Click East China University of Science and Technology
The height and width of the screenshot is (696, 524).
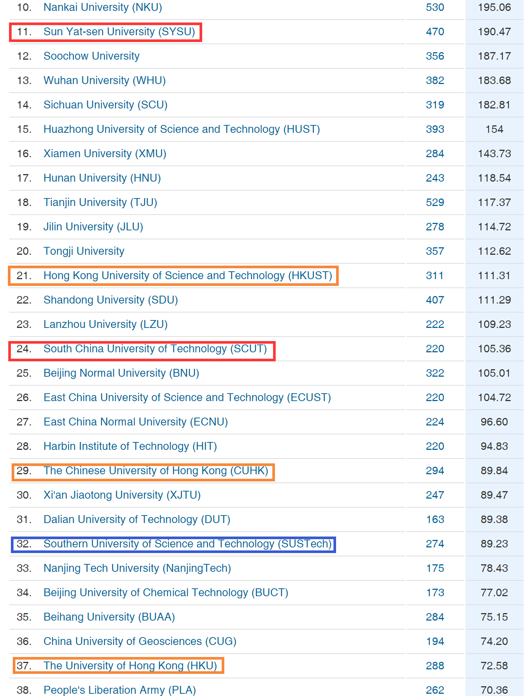(187, 398)
